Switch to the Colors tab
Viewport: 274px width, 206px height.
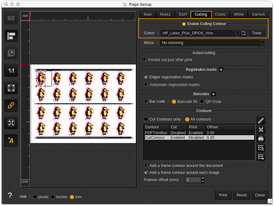[220, 15]
